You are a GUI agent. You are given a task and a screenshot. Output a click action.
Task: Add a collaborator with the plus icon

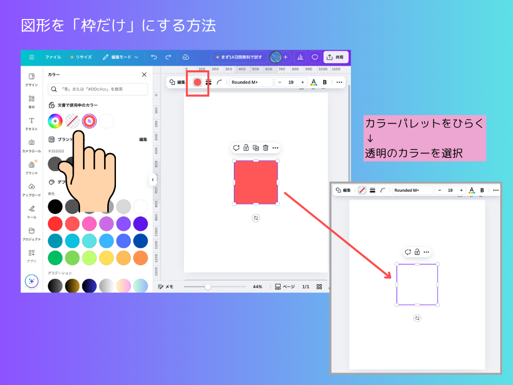tap(286, 57)
